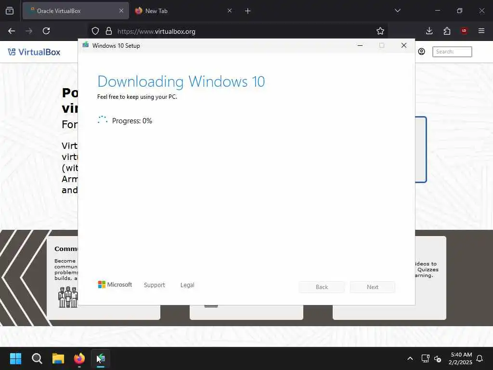The height and width of the screenshot is (370, 493).
Task: Open the Support link in setup
Action: point(155,285)
